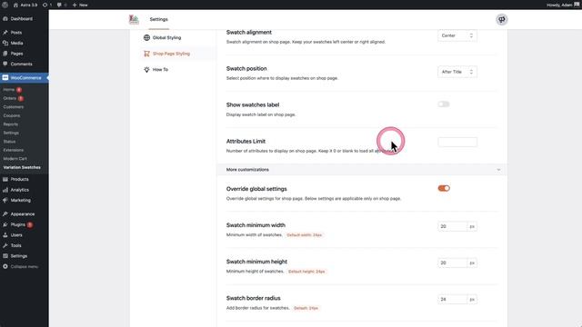
Task: Open the Swatch position After Title dropdown
Action: [457, 72]
